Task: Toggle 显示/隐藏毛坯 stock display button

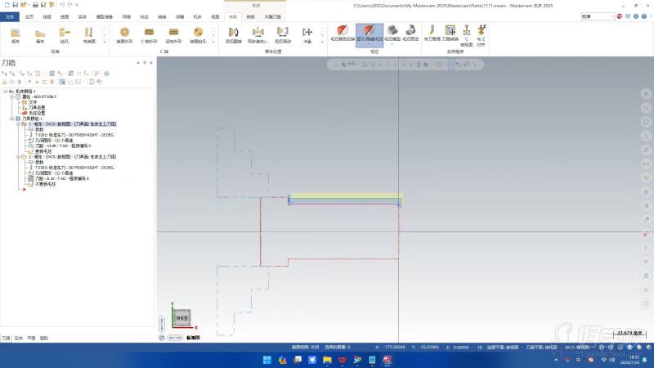Action: (369, 33)
